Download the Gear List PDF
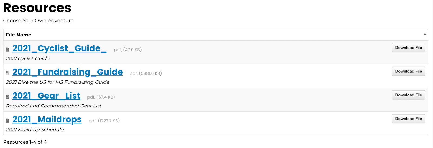 (408, 95)
